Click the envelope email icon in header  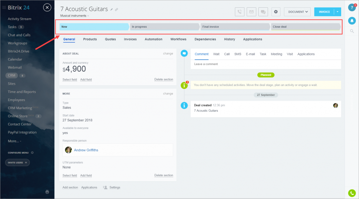(251, 12)
